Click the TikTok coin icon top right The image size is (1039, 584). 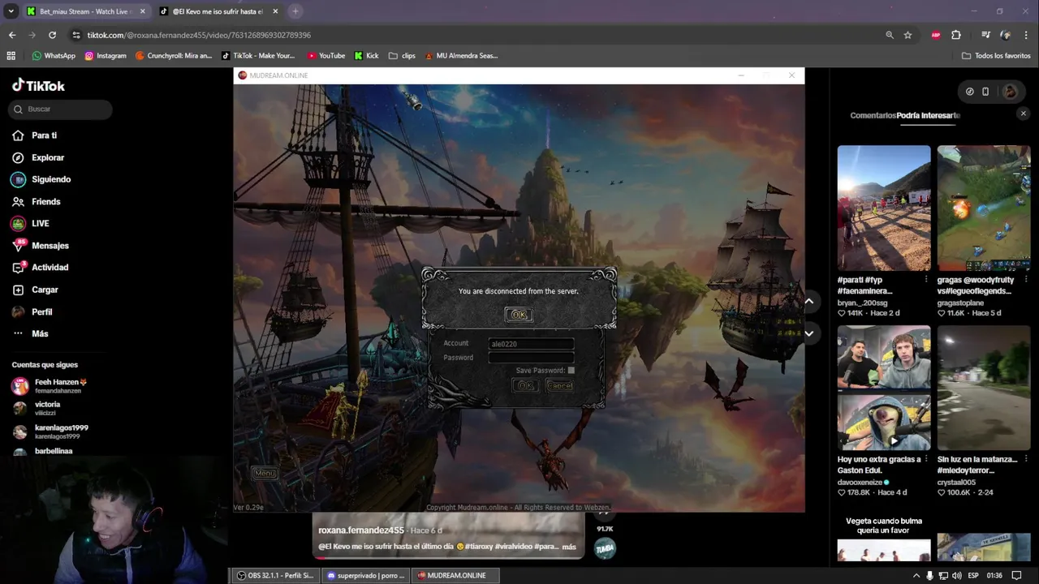[969, 92]
